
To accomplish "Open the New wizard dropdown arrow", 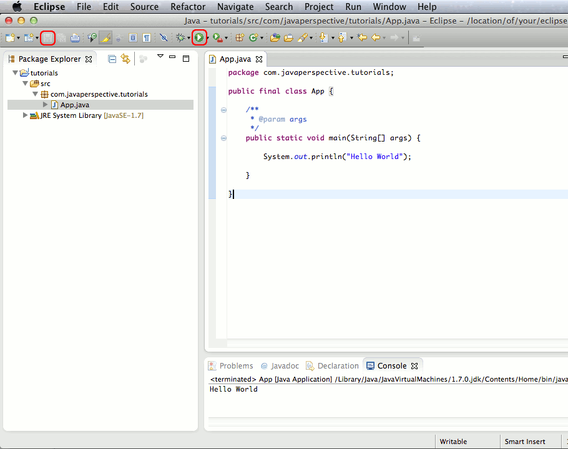I will click(x=19, y=38).
